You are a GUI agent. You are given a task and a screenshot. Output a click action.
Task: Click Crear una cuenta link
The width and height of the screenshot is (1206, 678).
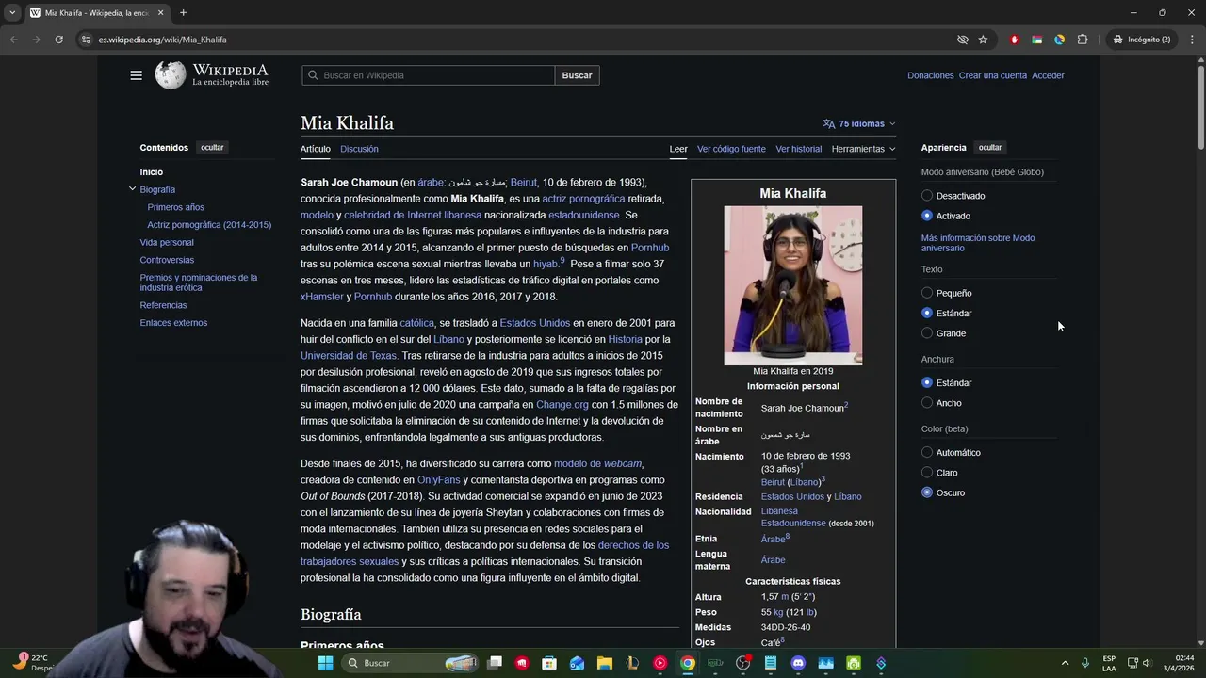point(993,75)
